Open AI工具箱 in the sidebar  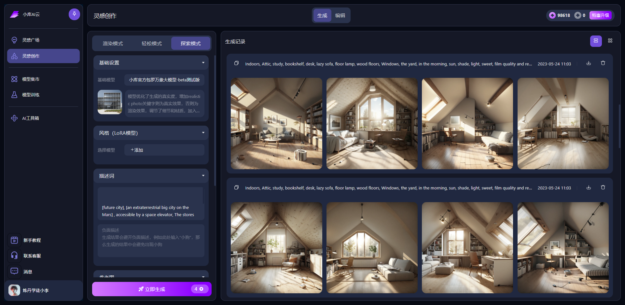pos(30,118)
